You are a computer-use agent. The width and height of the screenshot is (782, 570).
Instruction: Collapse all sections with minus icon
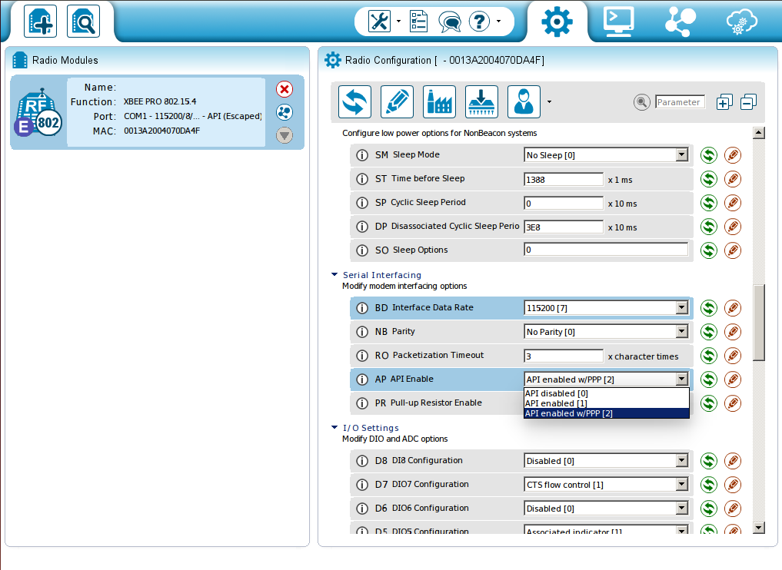(x=749, y=102)
